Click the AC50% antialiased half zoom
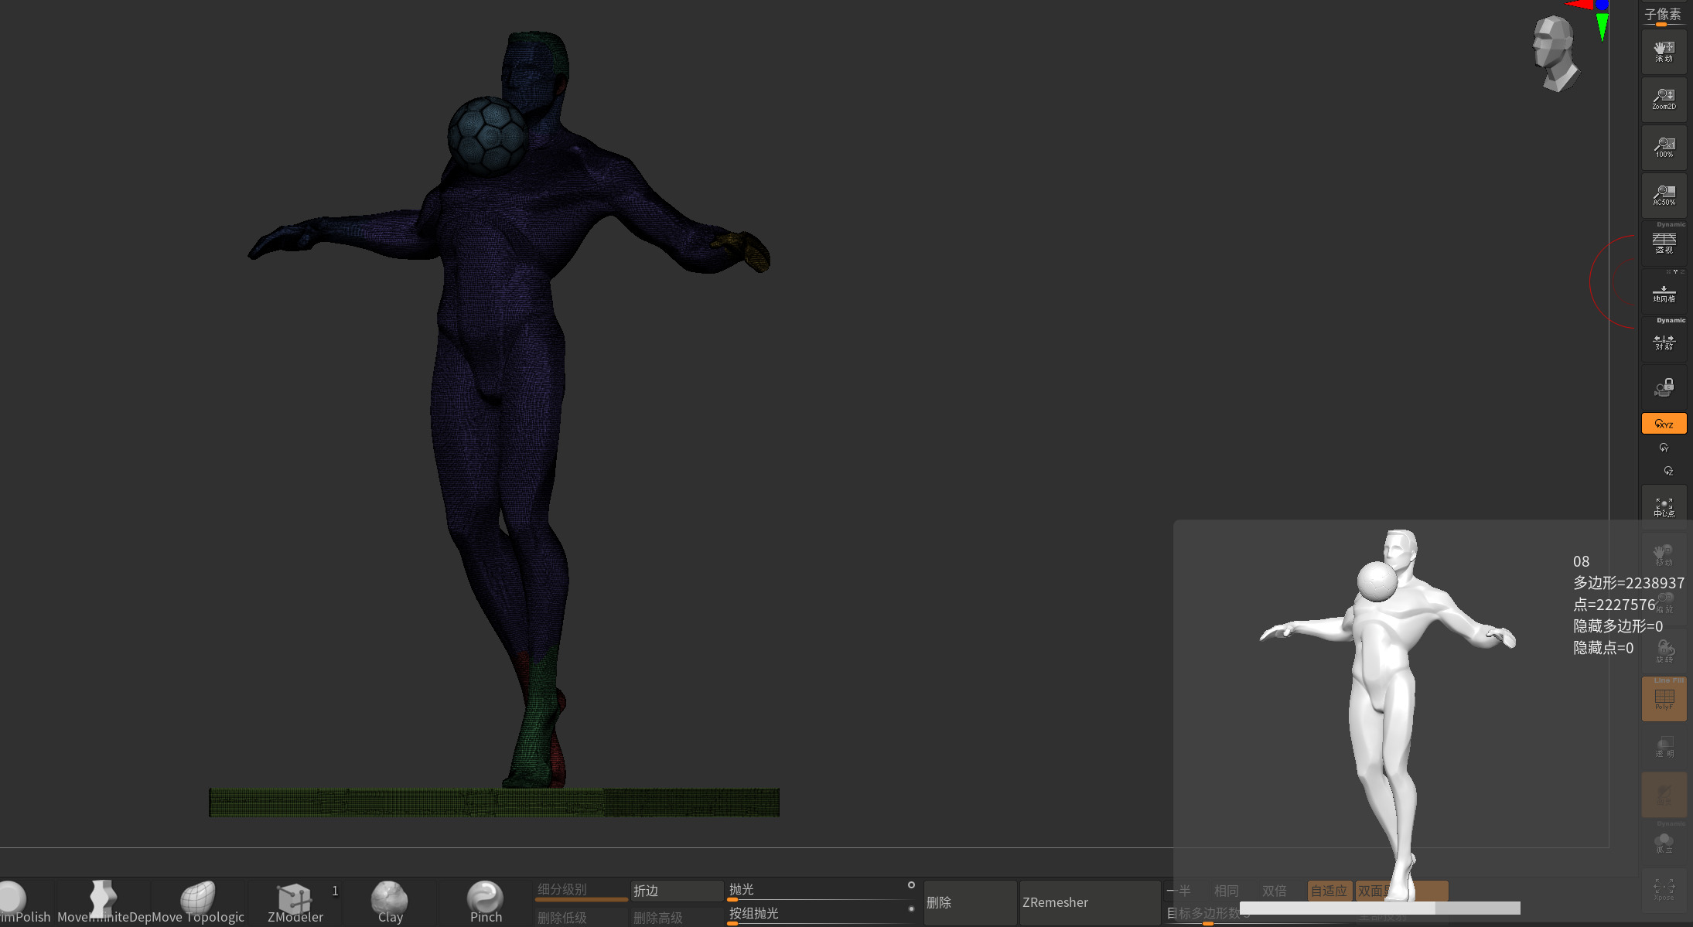Image resolution: width=1693 pixels, height=927 pixels. click(1664, 196)
